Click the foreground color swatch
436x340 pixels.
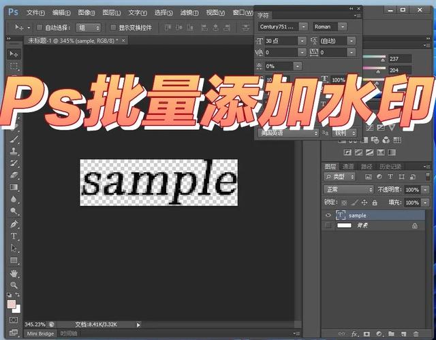pyautogui.click(x=12, y=304)
